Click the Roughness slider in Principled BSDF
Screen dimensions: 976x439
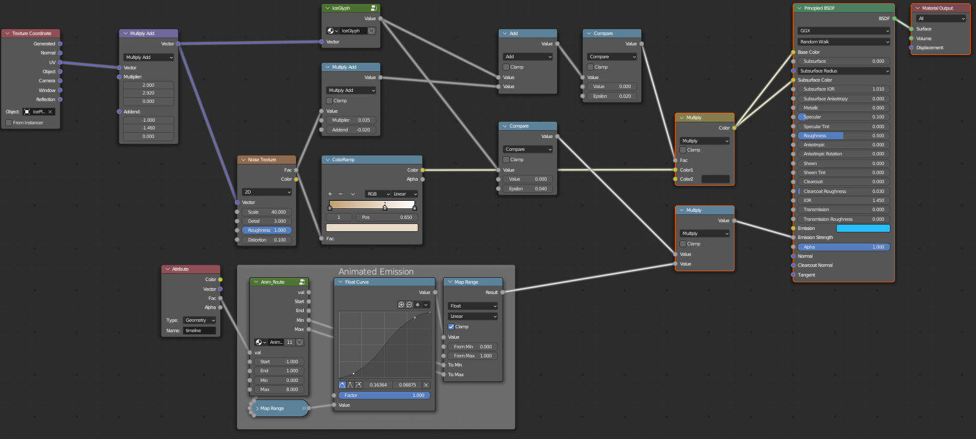coord(843,136)
